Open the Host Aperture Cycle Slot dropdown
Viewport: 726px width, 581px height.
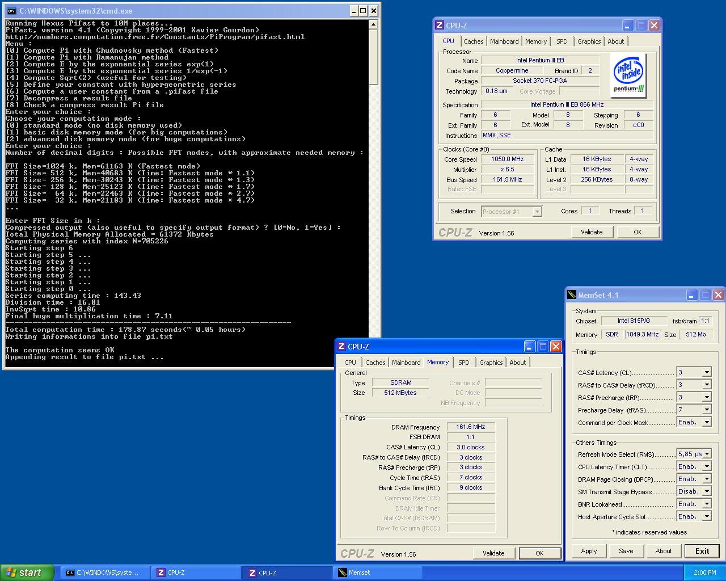pyautogui.click(x=707, y=517)
